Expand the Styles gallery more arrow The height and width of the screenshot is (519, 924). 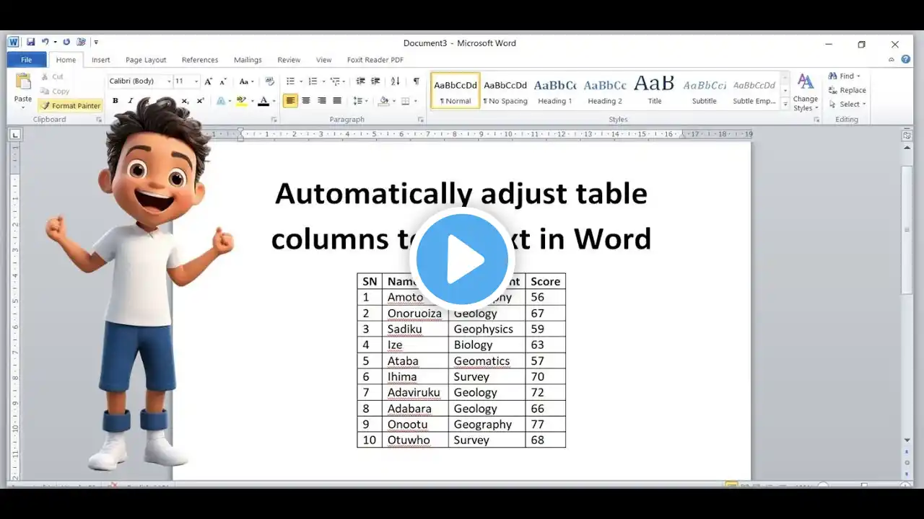pyautogui.click(x=785, y=105)
